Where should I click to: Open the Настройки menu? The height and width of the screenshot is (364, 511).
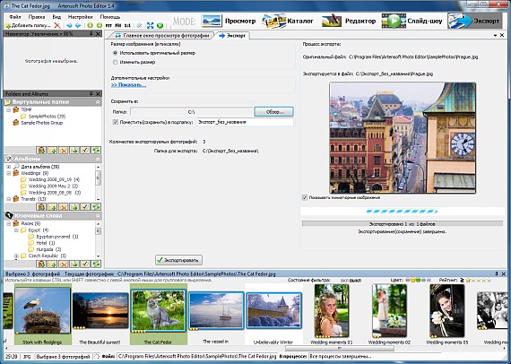click(80, 17)
